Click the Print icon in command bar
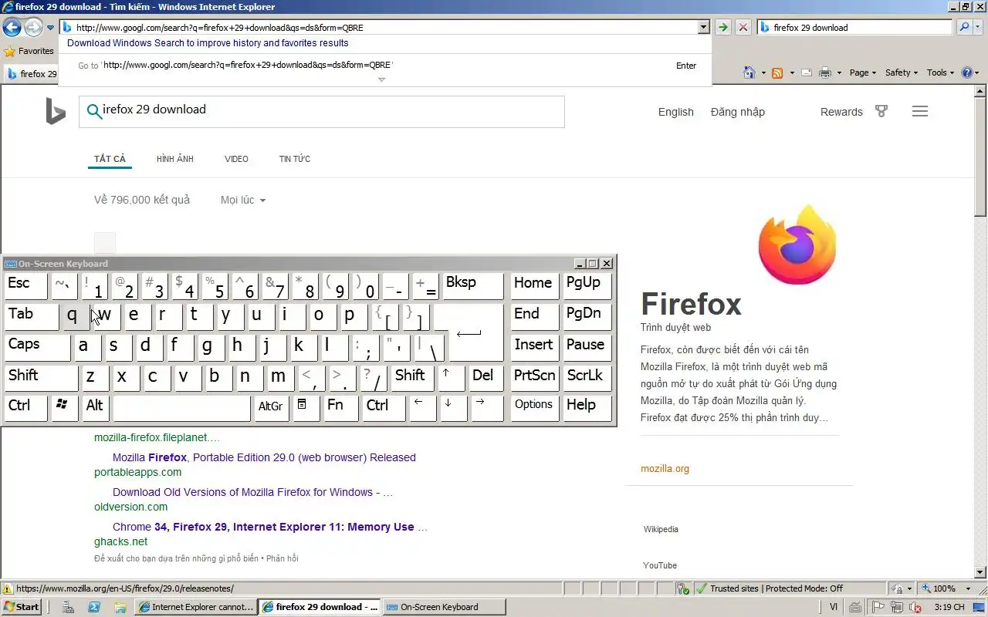 coord(825,72)
